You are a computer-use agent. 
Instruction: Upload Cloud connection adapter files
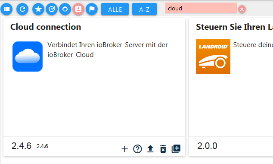coord(150,149)
